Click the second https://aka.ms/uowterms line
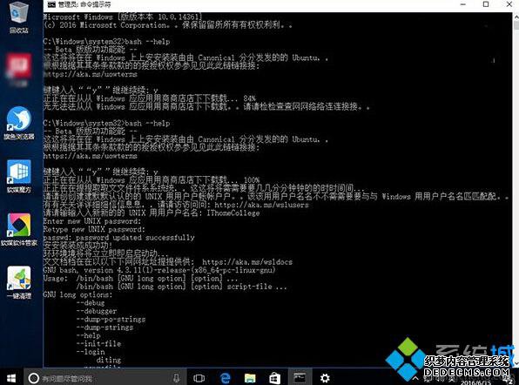Screen dimensions: 519x385 [90, 156]
